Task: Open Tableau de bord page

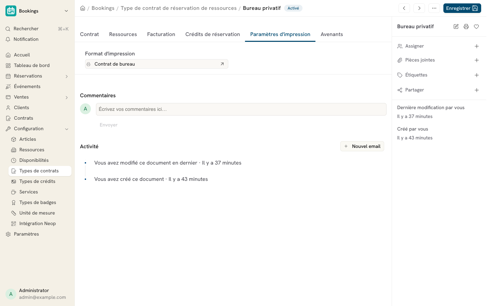Action: (x=37, y=65)
